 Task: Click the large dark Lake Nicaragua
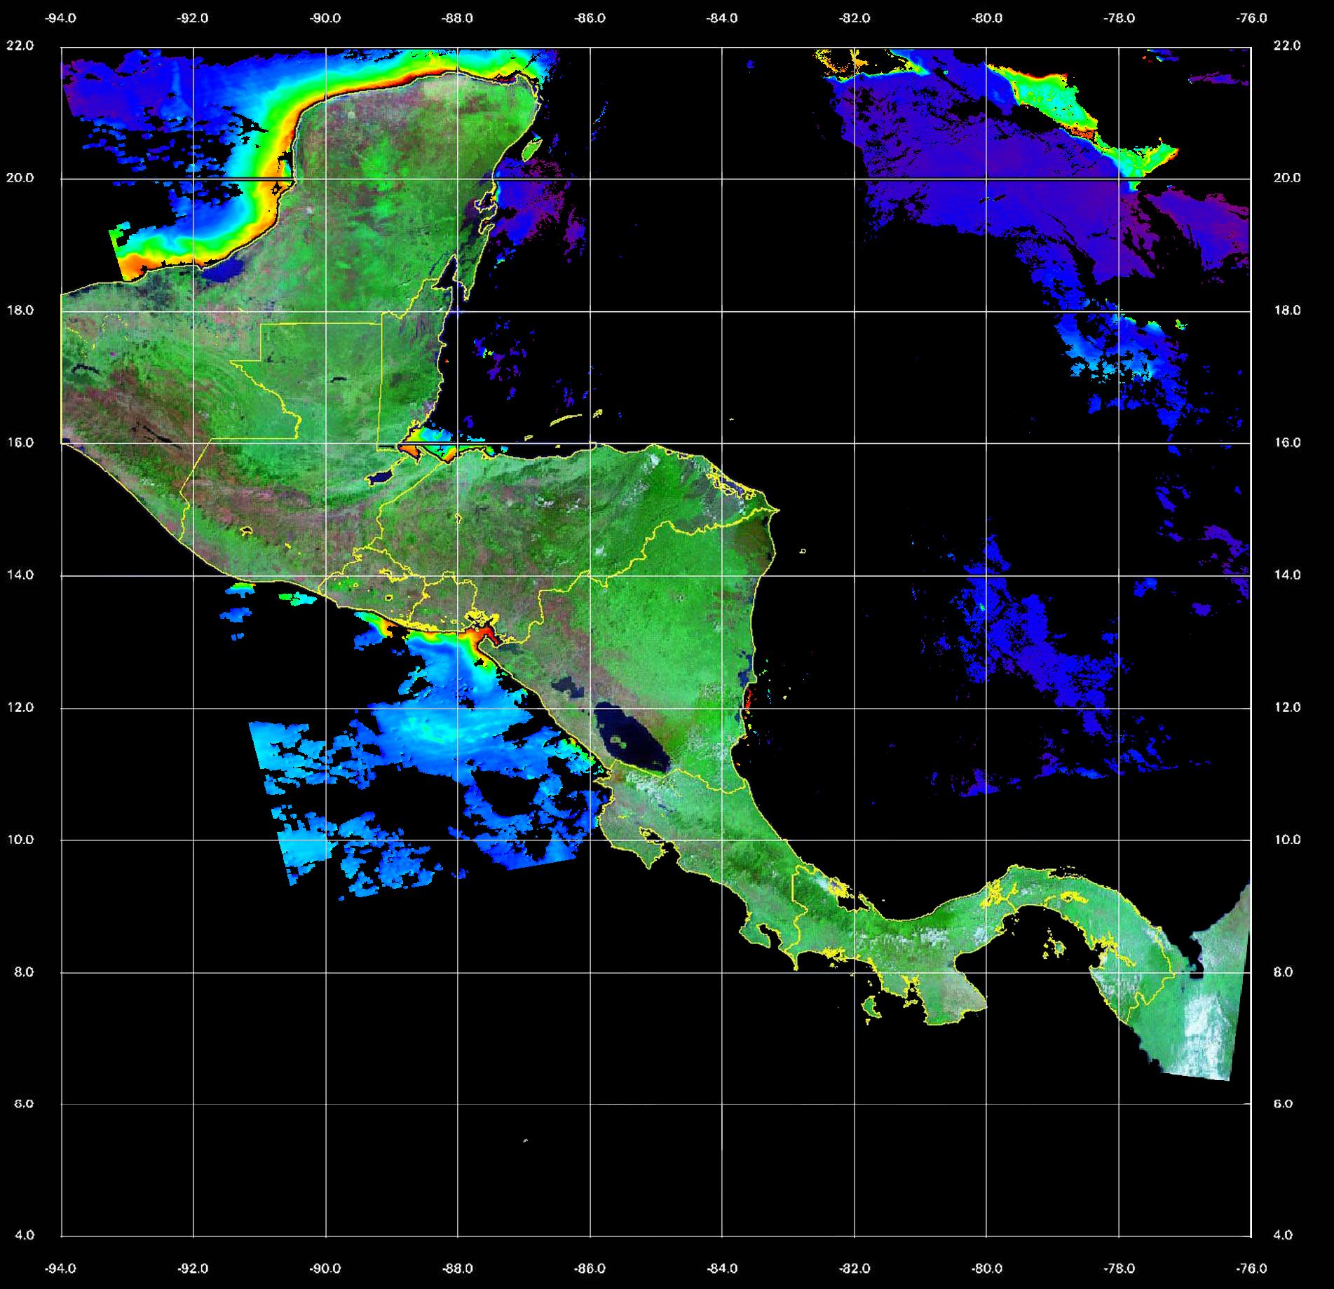tap(634, 746)
